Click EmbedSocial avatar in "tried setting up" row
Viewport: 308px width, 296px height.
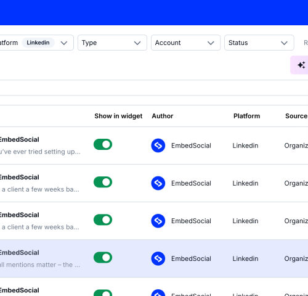158,146
